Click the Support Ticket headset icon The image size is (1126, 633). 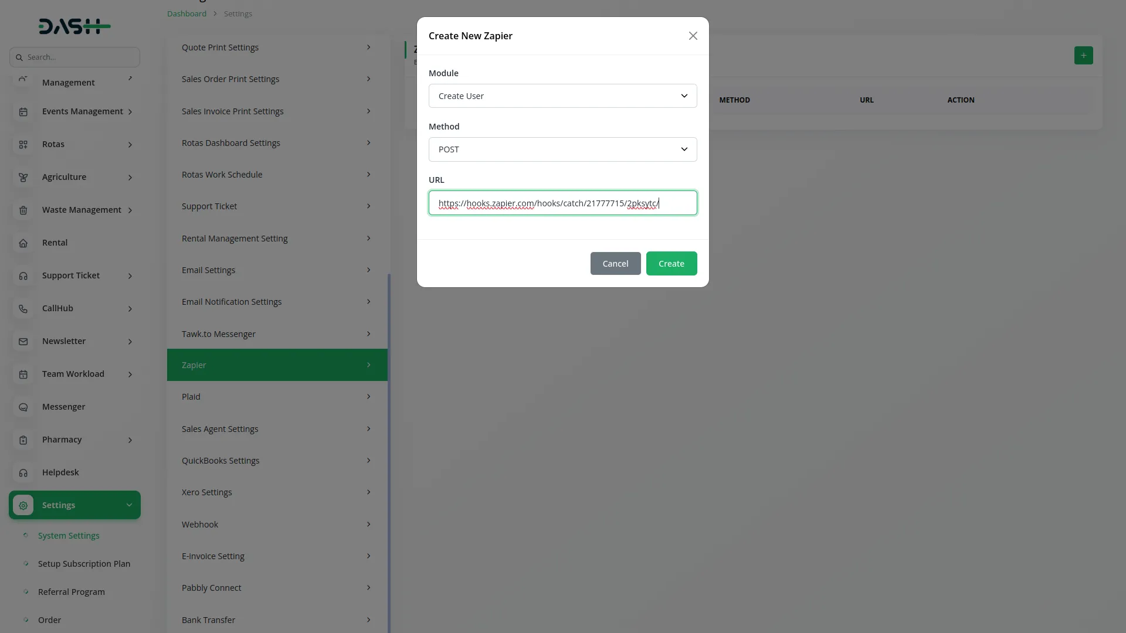point(23,275)
